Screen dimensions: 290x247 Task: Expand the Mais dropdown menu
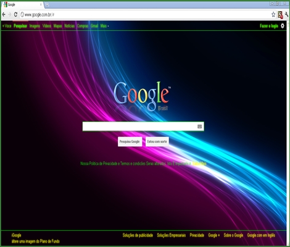pyautogui.click(x=104, y=26)
